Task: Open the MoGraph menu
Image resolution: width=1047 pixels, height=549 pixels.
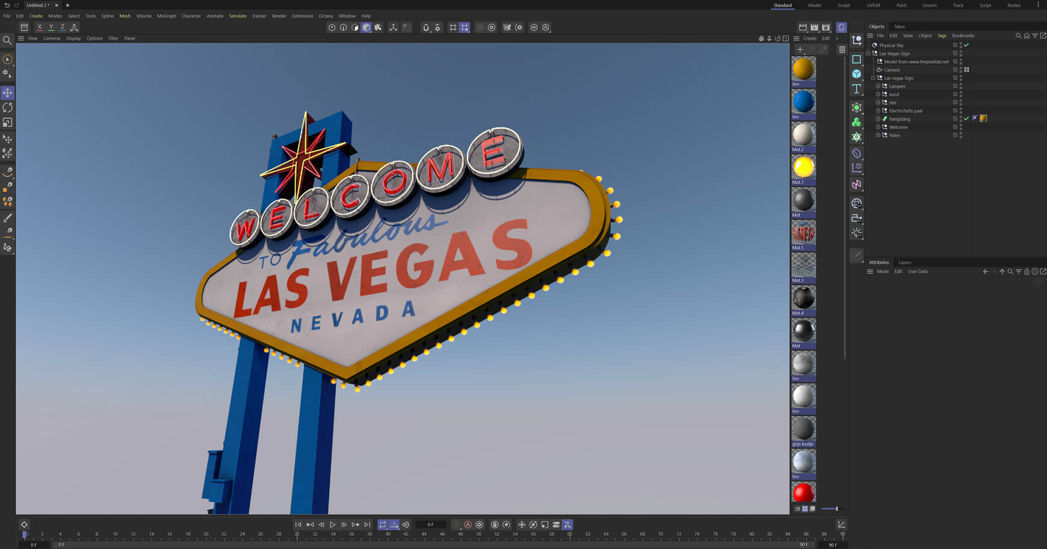Action: point(167,16)
